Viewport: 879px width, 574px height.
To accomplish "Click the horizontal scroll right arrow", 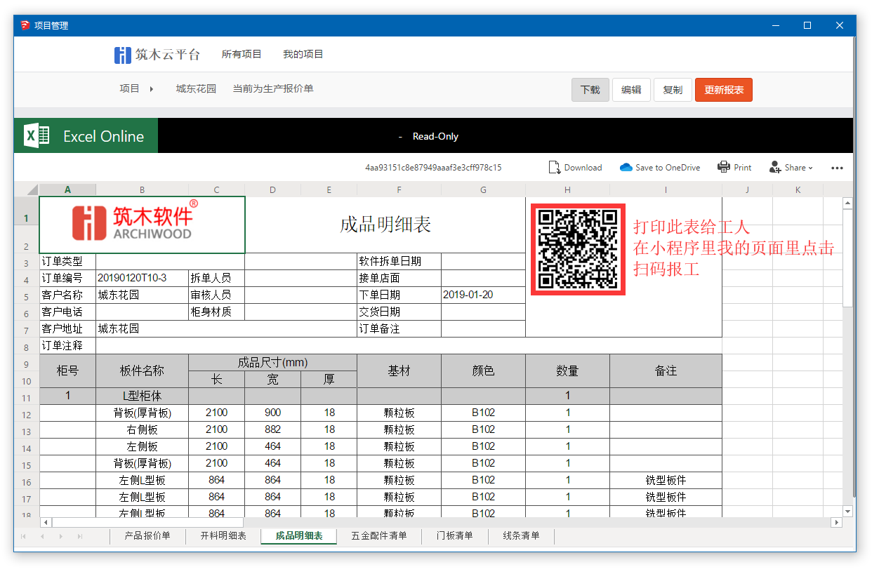I will pyautogui.click(x=836, y=523).
